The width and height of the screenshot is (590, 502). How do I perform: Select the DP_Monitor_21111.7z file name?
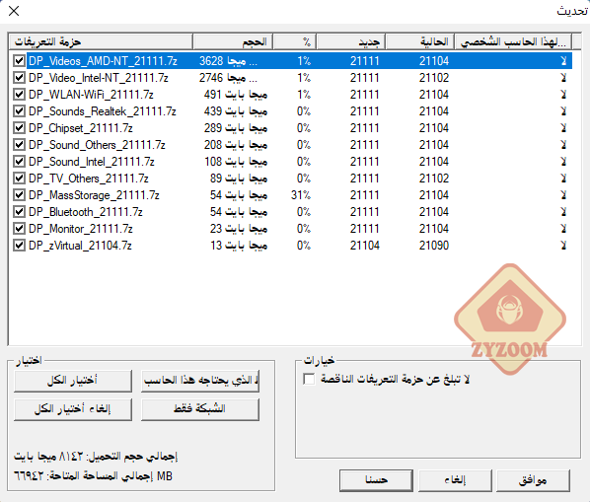pos(81,229)
